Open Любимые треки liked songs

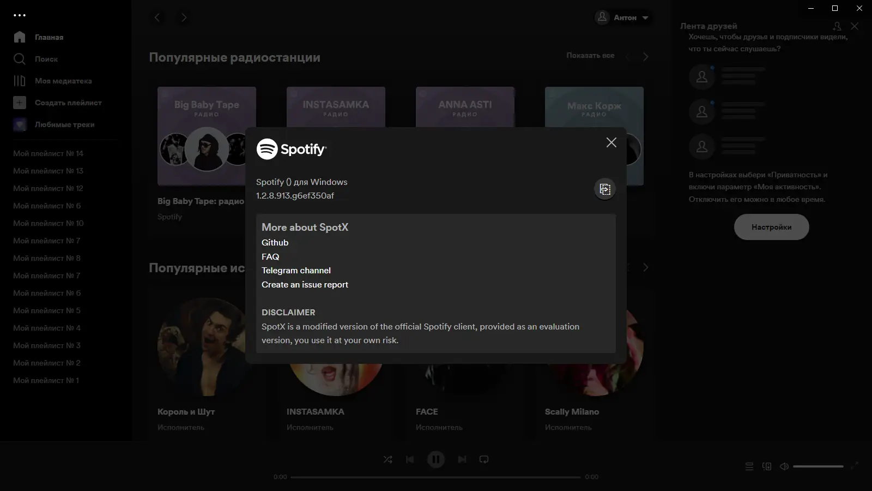click(x=53, y=124)
